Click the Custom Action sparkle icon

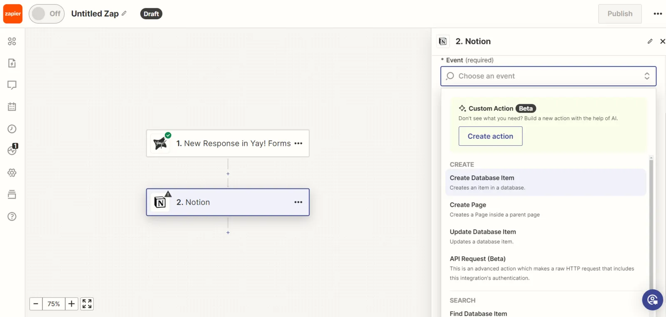tap(462, 108)
